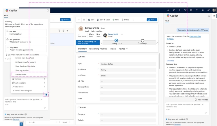Viewport: 217px width, 126px height.
Task: Select the Qualify stage circle
Action: 116,40
